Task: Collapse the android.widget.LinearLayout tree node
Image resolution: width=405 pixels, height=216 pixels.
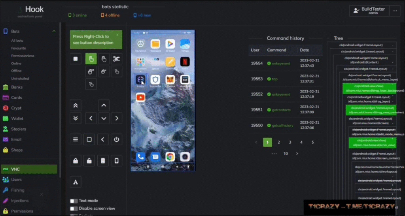Action: pyautogui.click(x=393, y=51)
